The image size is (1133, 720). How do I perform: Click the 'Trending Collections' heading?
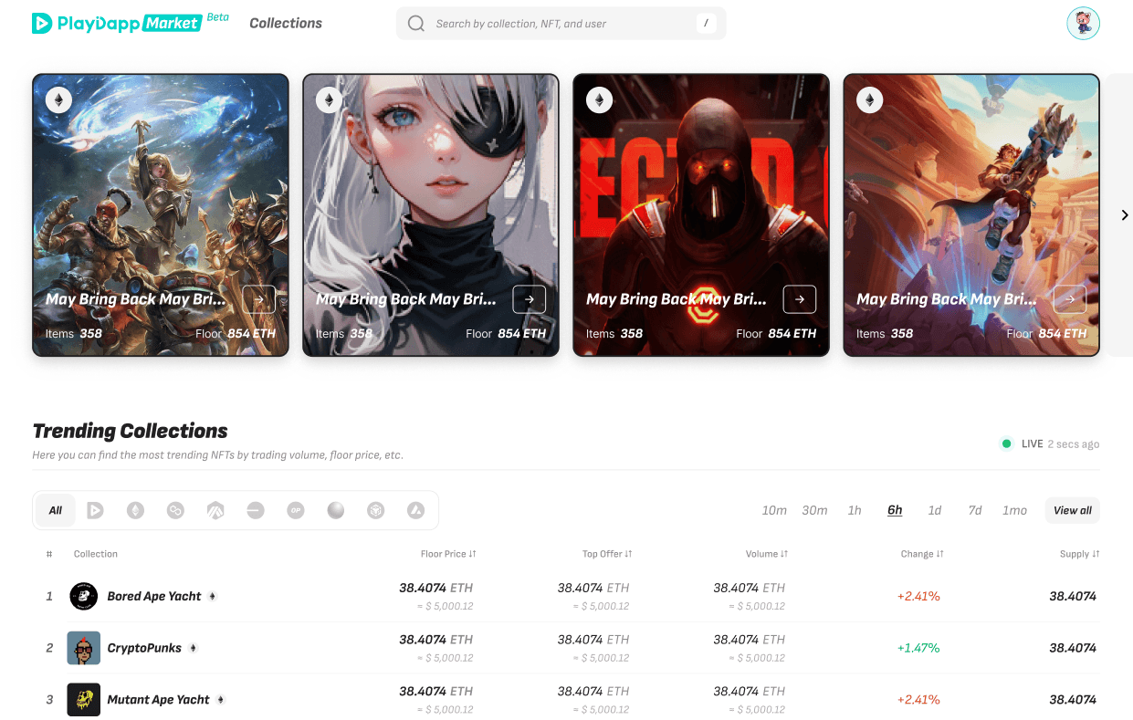click(x=130, y=431)
